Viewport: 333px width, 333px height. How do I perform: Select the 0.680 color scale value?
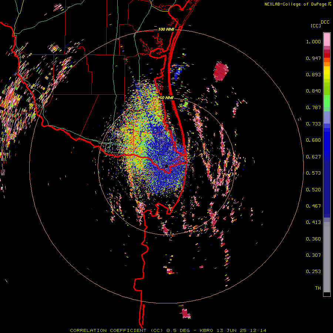tap(313, 140)
